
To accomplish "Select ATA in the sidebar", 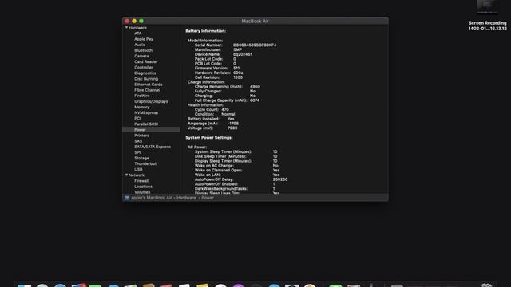I will (x=138, y=33).
